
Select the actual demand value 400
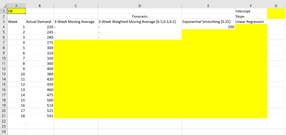click(40, 69)
